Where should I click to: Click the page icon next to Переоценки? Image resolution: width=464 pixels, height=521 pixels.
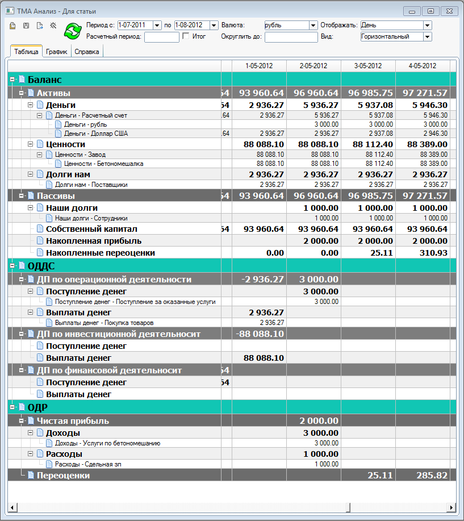(31, 476)
